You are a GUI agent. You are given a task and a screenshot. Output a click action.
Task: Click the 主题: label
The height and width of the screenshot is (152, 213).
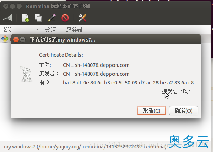(45, 65)
